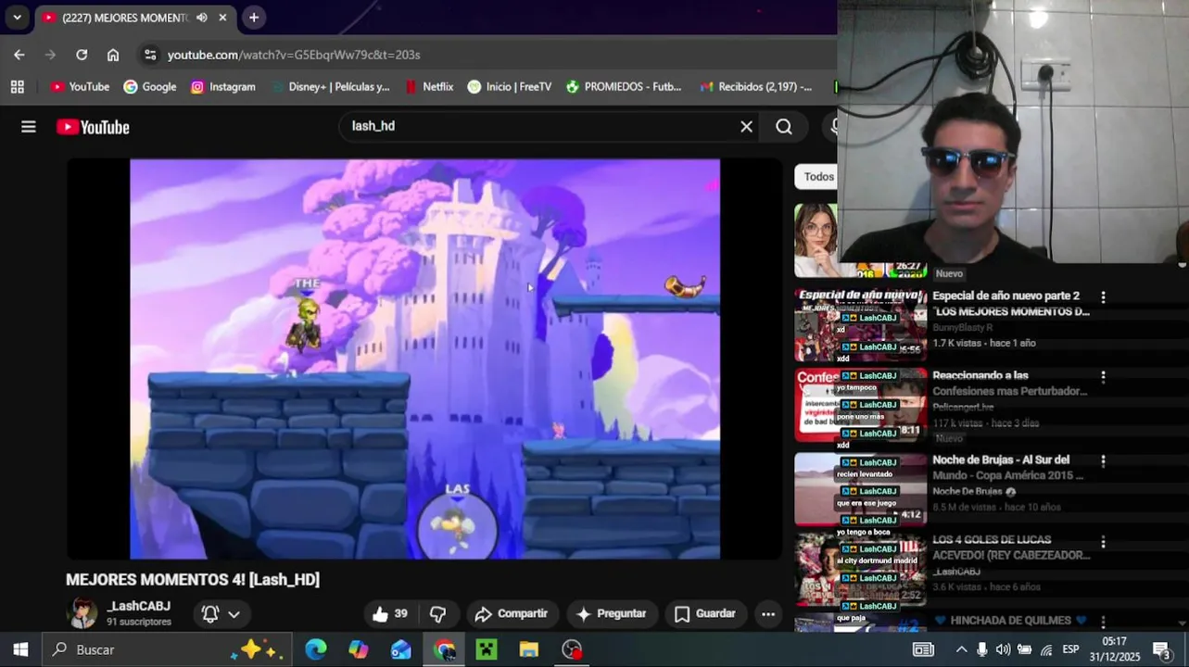Open Microsoft Edge from taskbar

316,649
